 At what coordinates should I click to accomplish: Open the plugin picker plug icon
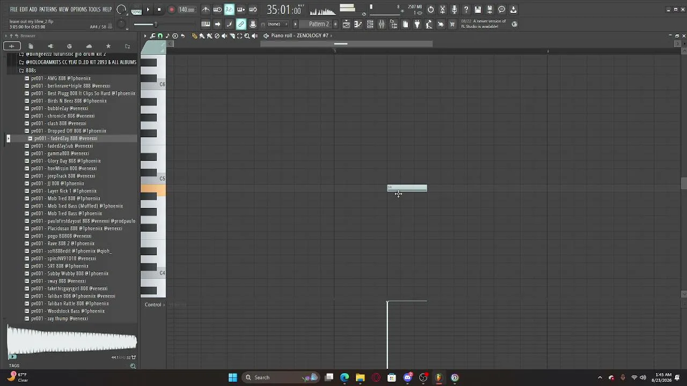point(417,24)
